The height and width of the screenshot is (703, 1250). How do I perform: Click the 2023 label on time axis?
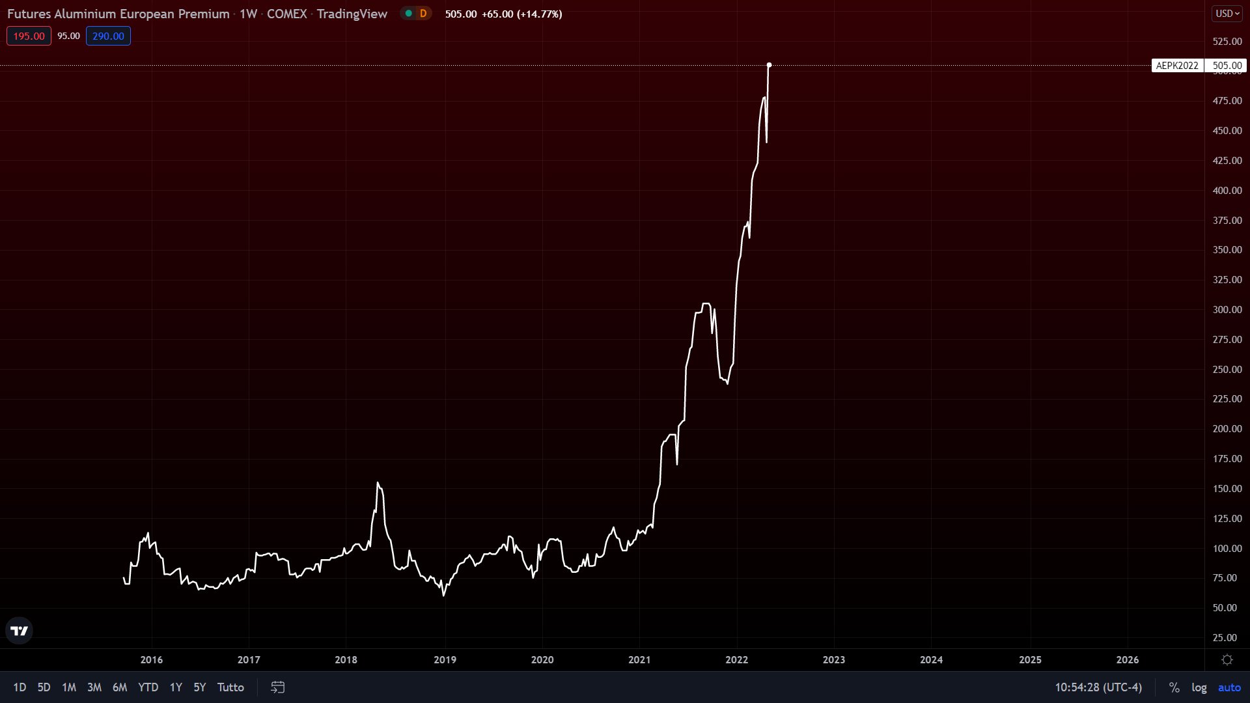click(x=833, y=660)
